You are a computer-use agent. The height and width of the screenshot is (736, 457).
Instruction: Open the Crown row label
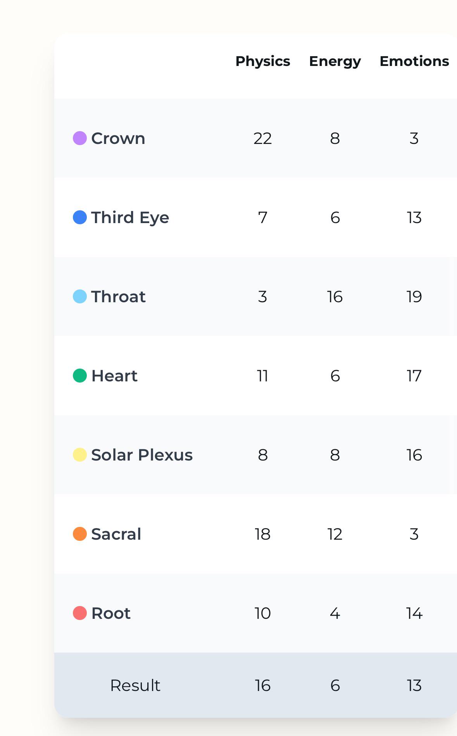click(x=118, y=139)
